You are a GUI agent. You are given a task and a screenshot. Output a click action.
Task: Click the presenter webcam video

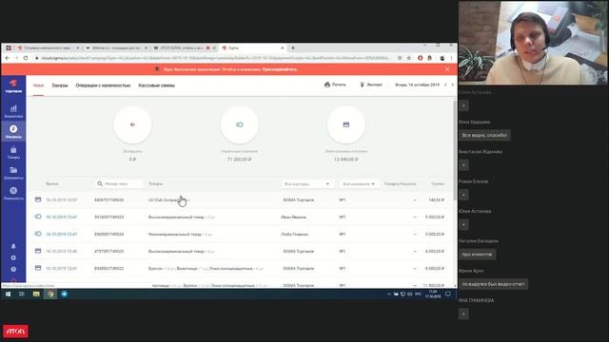[x=533, y=42]
